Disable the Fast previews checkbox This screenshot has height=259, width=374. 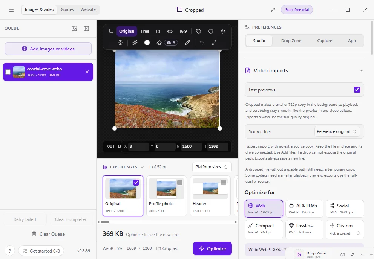pyautogui.click(x=357, y=90)
